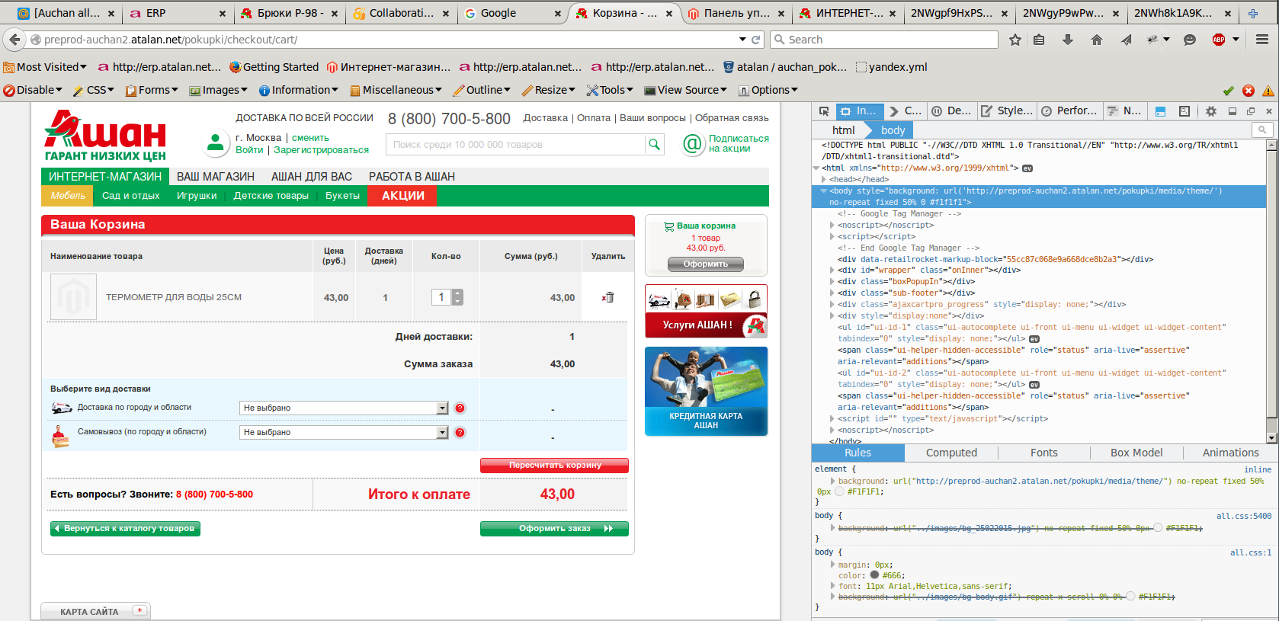Go to the Firefox home page icon
This screenshot has width=1279, height=621.
click(x=1097, y=40)
